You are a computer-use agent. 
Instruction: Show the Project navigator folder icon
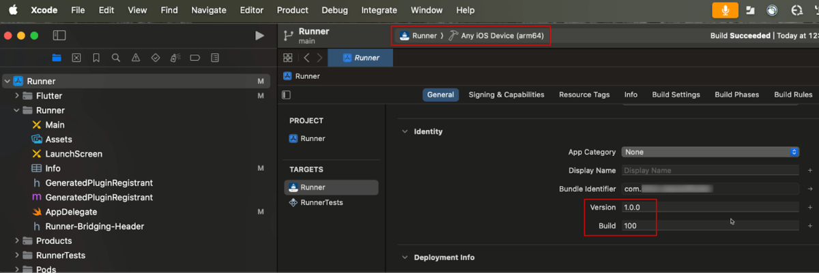click(57, 58)
